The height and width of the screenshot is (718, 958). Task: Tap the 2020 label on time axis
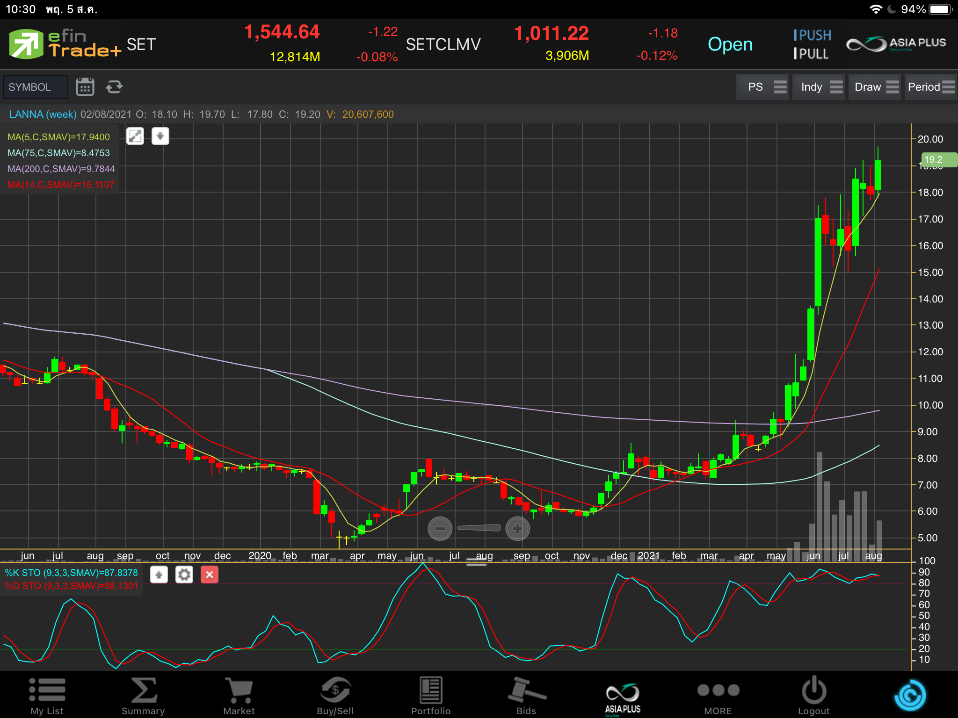click(260, 556)
